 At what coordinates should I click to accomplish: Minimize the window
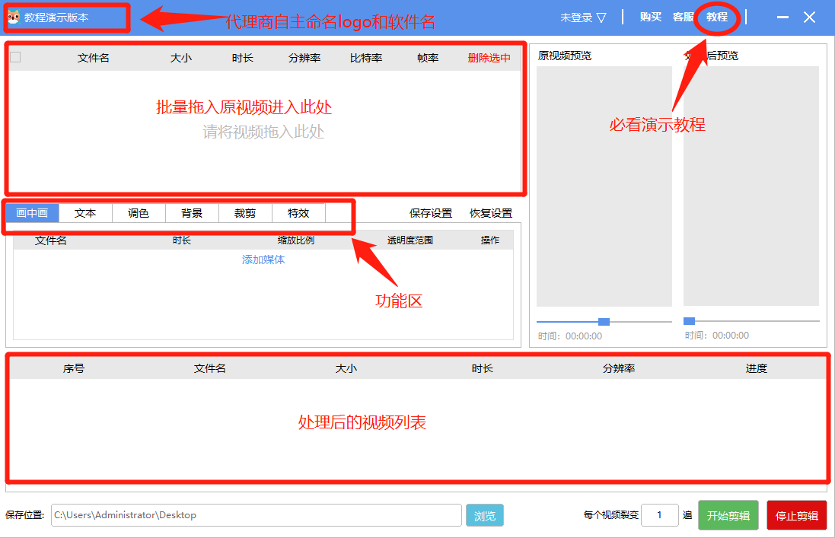tap(782, 18)
